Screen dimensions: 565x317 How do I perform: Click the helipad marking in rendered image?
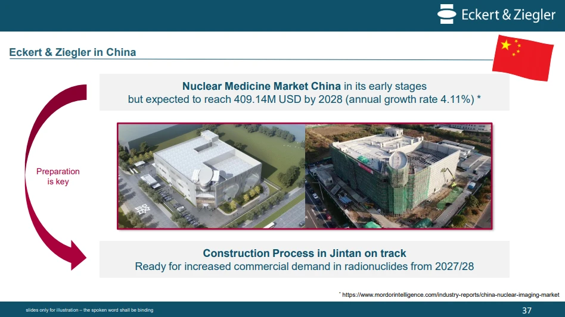(142, 209)
